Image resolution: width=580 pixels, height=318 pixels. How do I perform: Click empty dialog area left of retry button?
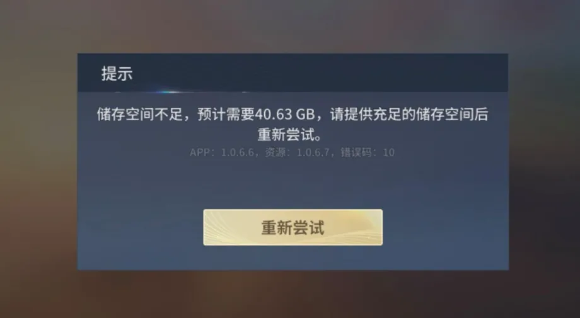[x=141, y=227]
